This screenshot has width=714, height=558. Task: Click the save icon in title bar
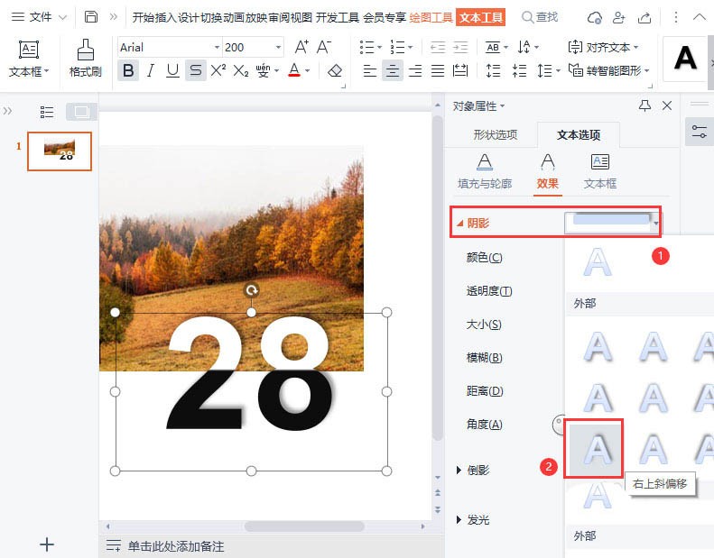pos(91,17)
